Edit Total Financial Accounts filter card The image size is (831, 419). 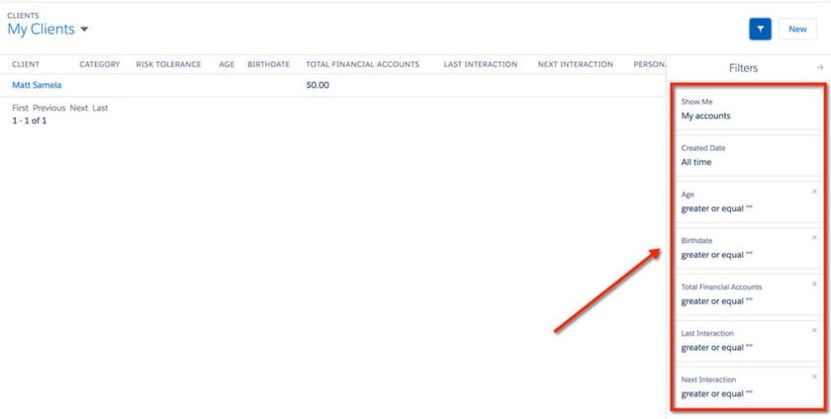point(748,294)
